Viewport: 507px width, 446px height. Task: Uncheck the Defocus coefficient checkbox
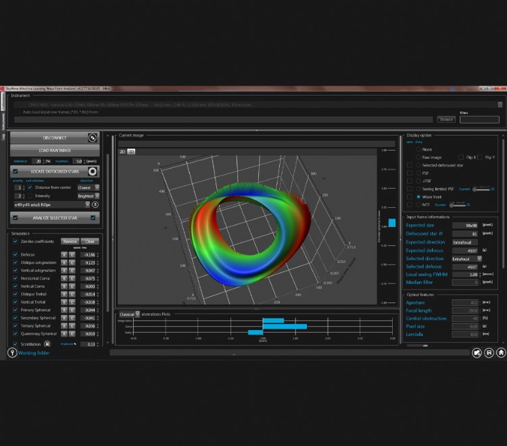(15, 254)
